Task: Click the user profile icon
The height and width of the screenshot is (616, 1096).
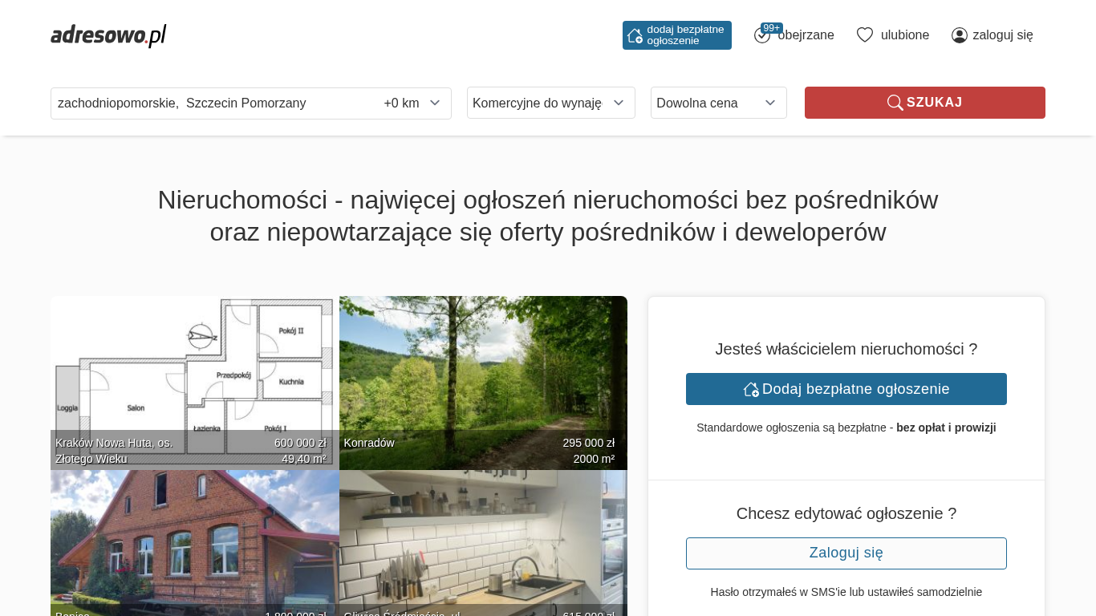Action: click(959, 35)
